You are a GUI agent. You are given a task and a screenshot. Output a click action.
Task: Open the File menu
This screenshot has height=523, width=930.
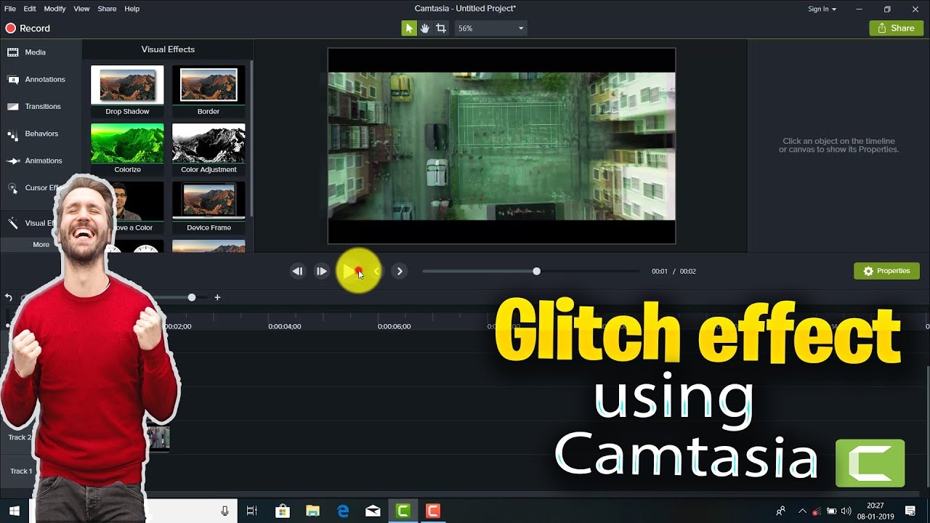click(10, 9)
